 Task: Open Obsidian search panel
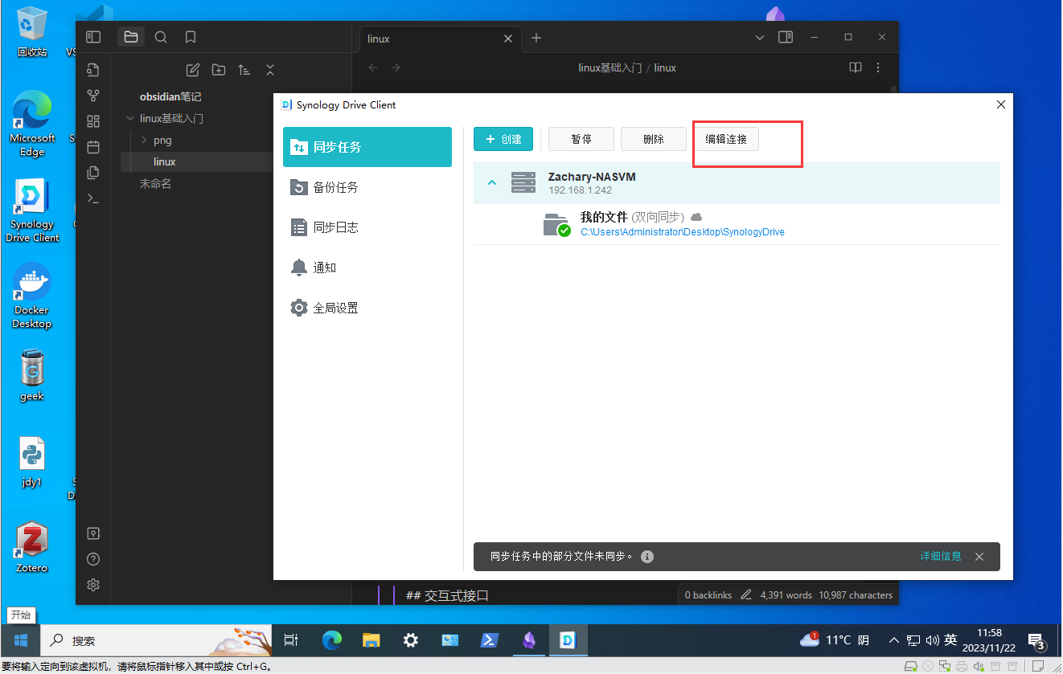click(x=161, y=37)
